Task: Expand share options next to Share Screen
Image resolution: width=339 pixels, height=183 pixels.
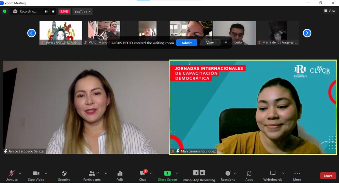Action: [177, 173]
